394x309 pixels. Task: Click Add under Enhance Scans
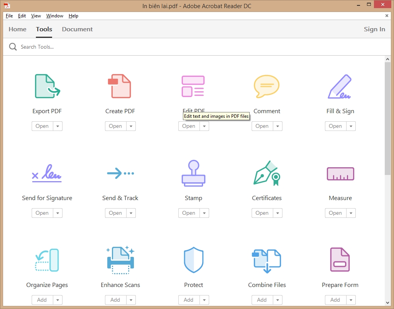(116, 300)
